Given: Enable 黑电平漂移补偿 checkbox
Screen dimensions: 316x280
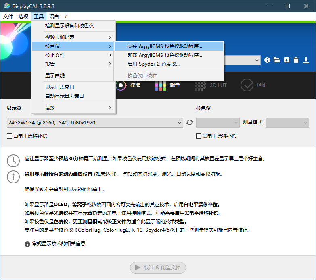Looking at the screenshot, I should tap(199, 136).
